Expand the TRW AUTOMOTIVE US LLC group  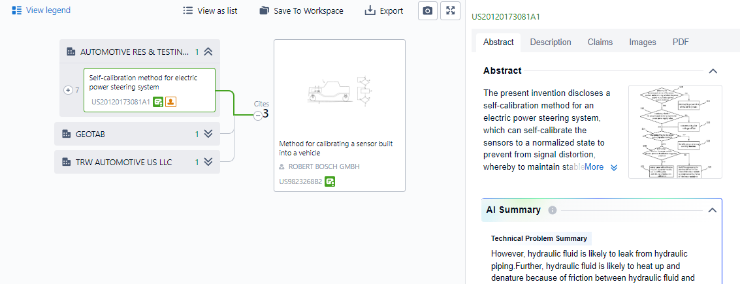[208, 161]
